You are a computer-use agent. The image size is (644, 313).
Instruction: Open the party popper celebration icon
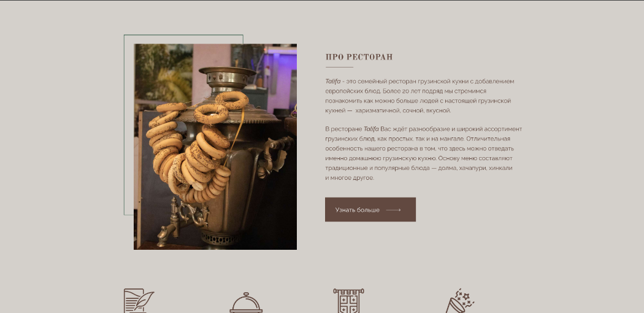[460, 301]
